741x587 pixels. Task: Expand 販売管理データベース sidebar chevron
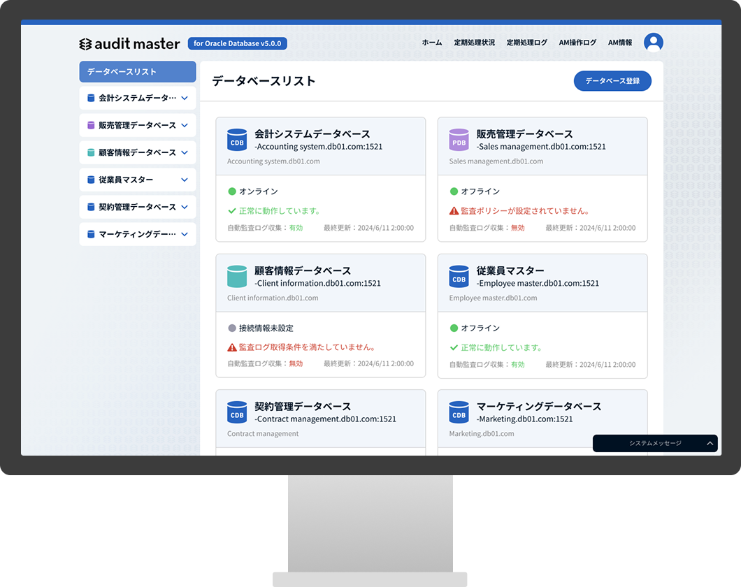pos(185,126)
